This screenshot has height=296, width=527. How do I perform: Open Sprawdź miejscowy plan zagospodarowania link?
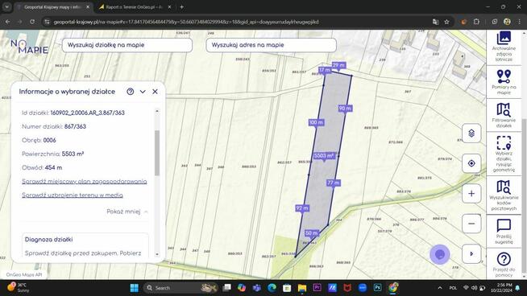(x=85, y=181)
